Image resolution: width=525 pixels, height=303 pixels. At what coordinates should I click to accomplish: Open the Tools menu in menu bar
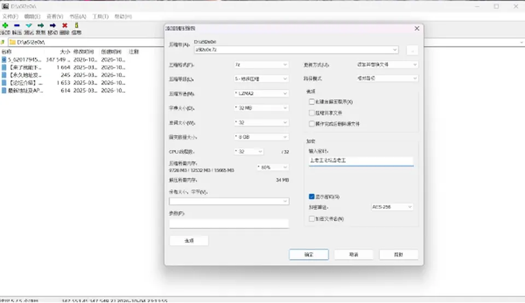click(101, 16)
